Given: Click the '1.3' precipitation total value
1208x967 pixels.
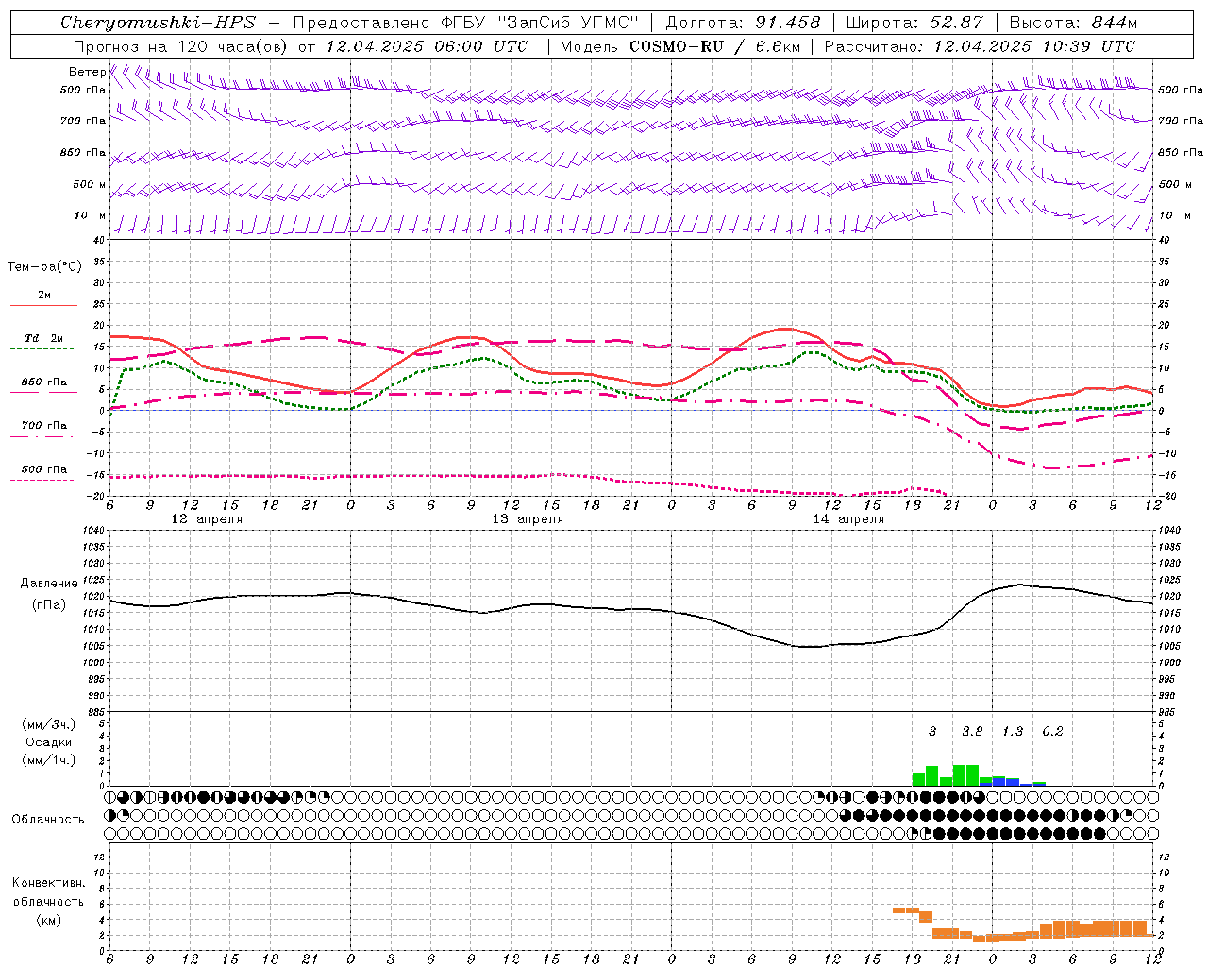Looking at the screenshot, I should [x=1013, y=732].
